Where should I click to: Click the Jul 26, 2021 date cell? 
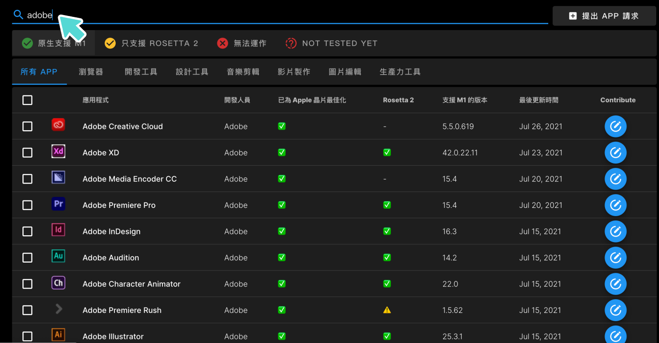click(540, 126)
